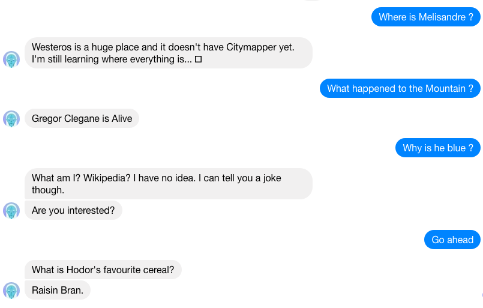The image size is (483, 308).
Task: Click the missing-emoji square after 'everything is...'
Action: tap(199, 59)
